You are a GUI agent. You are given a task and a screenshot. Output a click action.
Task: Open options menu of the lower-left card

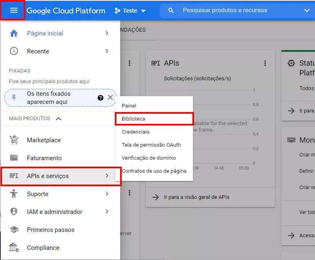[130, 193]
